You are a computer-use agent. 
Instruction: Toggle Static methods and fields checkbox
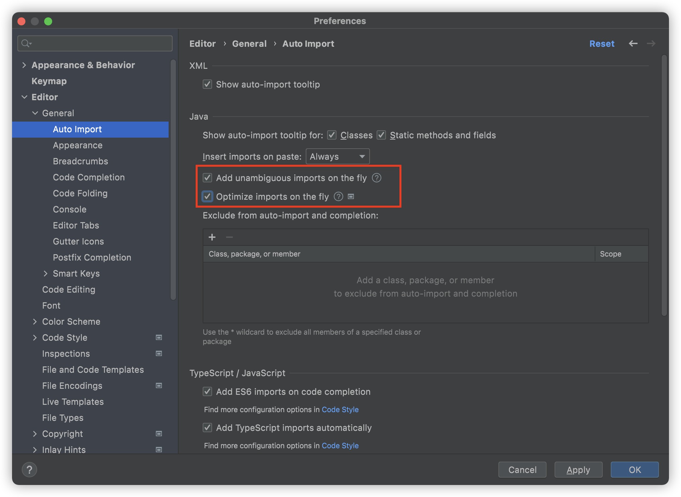[381, 135]
